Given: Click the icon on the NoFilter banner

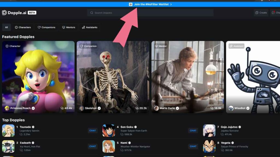Looking at the screenshot, I should (x=131, y=4).
